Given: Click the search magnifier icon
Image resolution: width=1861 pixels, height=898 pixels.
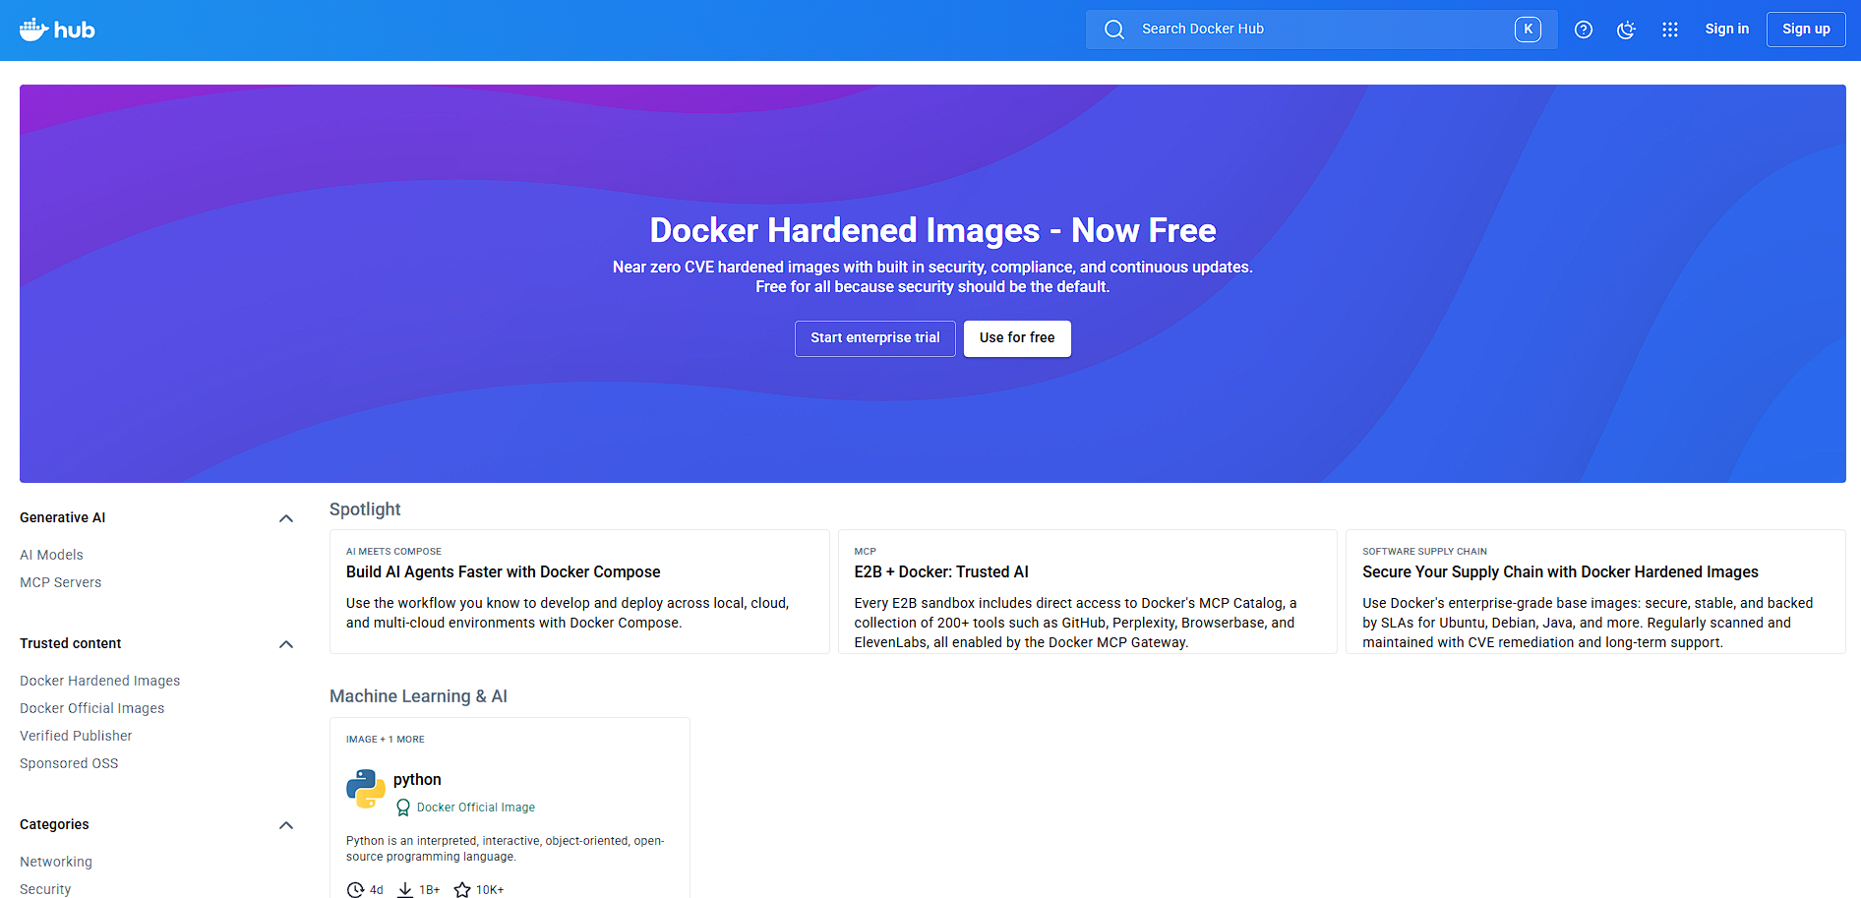Looking at the screenshot, I should (x=1113, y=30).
